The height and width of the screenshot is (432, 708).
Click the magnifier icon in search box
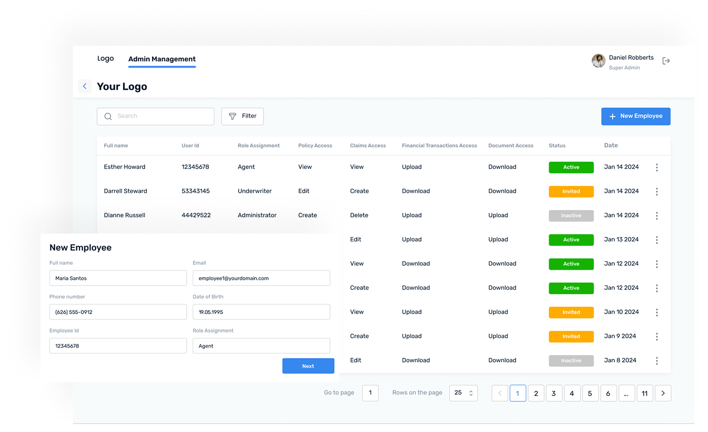[x=108, y=117]
